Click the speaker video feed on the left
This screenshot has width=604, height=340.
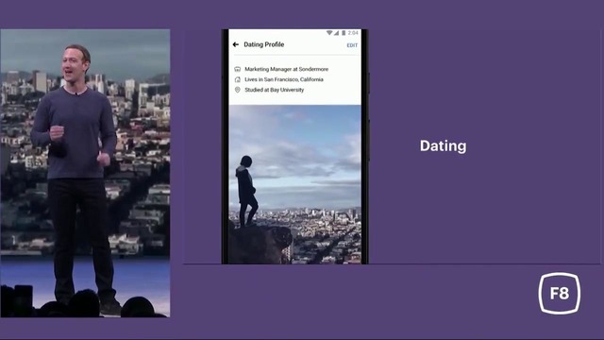pos(85,173)
